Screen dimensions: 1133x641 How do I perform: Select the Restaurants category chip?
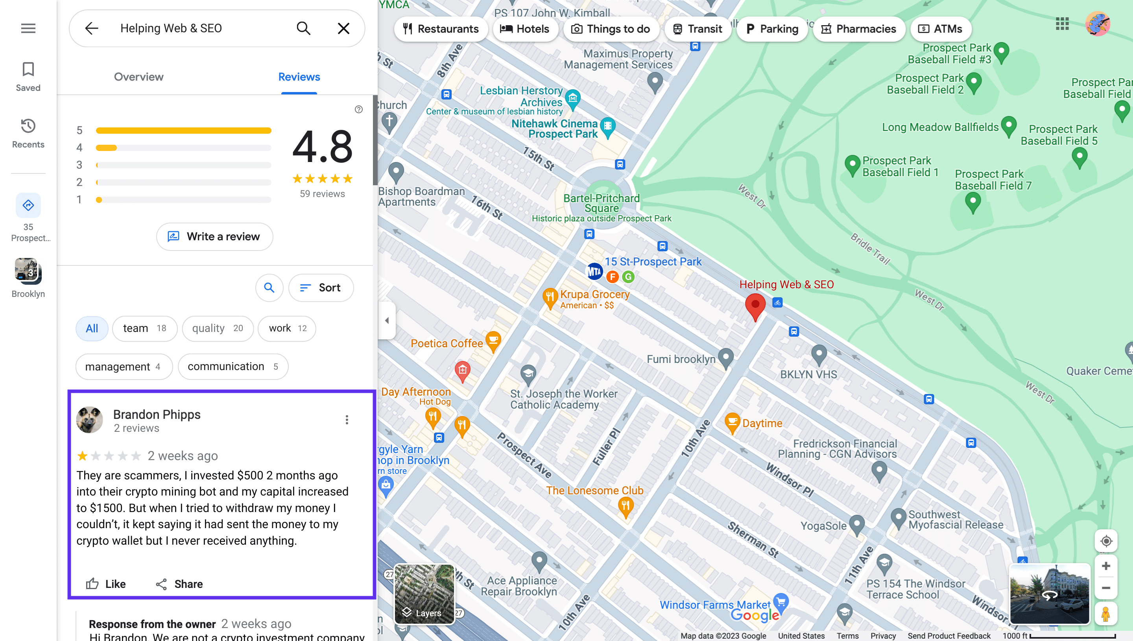(x=441, y=29)
